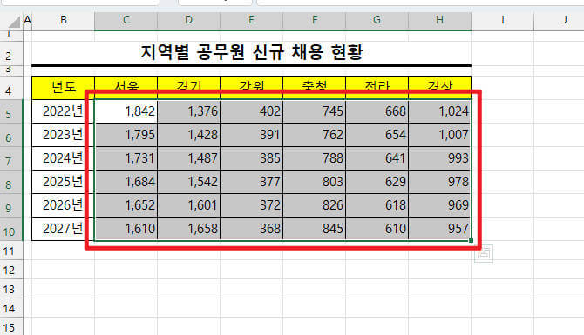Select column F header
This screenshot has height=335, width=584.
(315, 20)
